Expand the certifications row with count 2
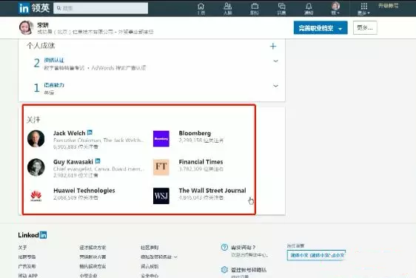The image size is (416, 278). click(275, 61)
